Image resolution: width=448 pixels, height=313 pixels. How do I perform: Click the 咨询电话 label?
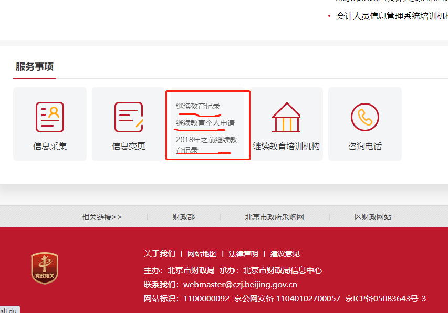[364, 147]
